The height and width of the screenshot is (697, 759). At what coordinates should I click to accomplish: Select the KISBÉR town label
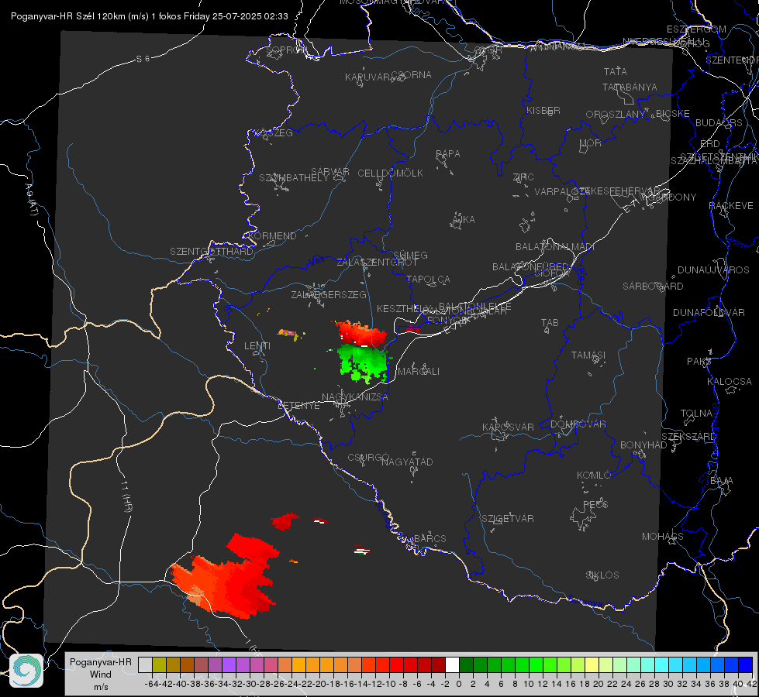click(x=543, y=111)
